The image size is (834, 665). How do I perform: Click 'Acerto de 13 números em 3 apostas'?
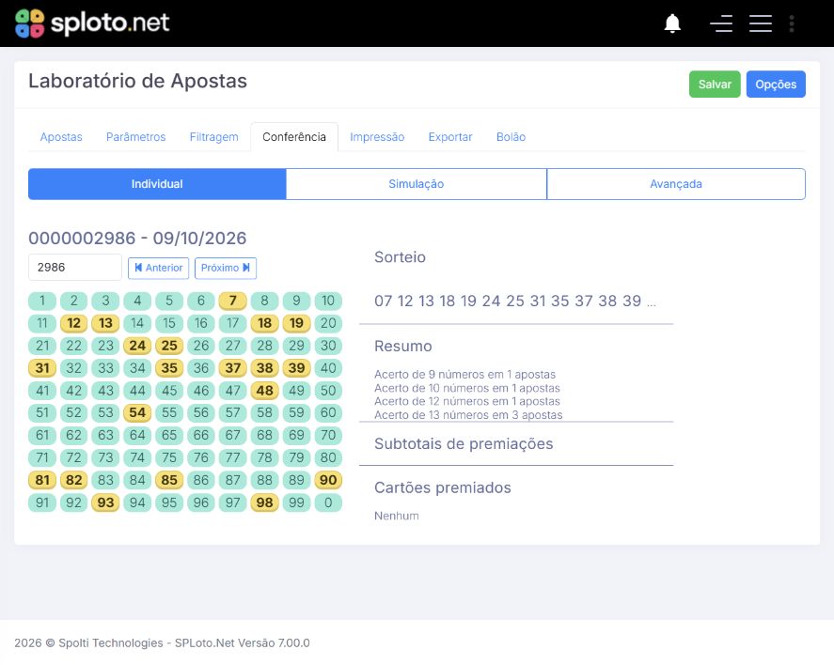coord(468,415)
